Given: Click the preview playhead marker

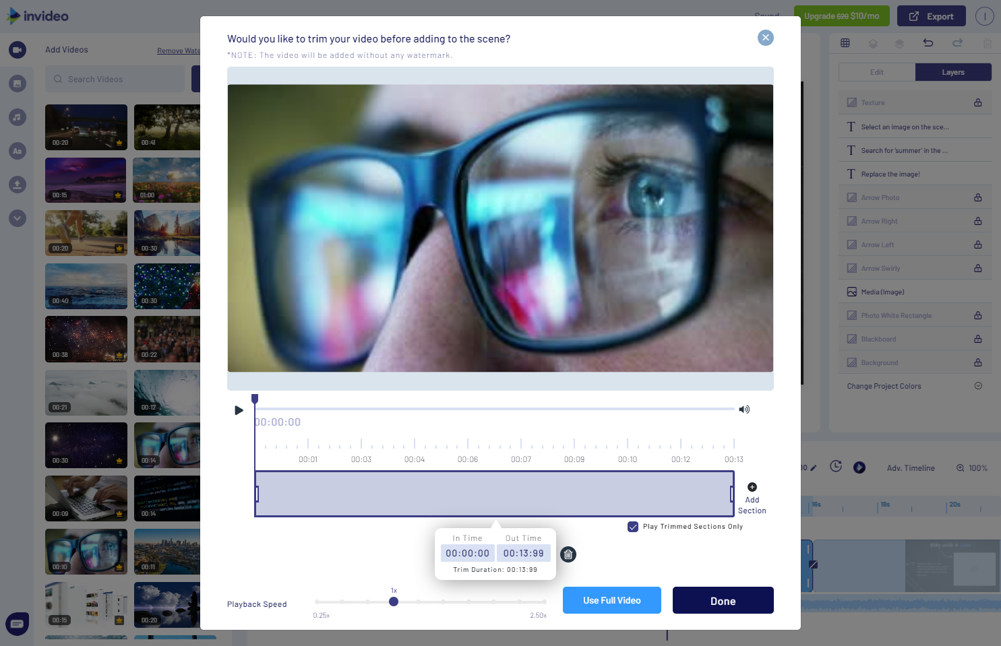Looking at the screenshot, I should [255, 399].
